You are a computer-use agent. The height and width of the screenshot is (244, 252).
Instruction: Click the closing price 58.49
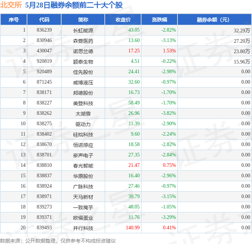(134, 103)
